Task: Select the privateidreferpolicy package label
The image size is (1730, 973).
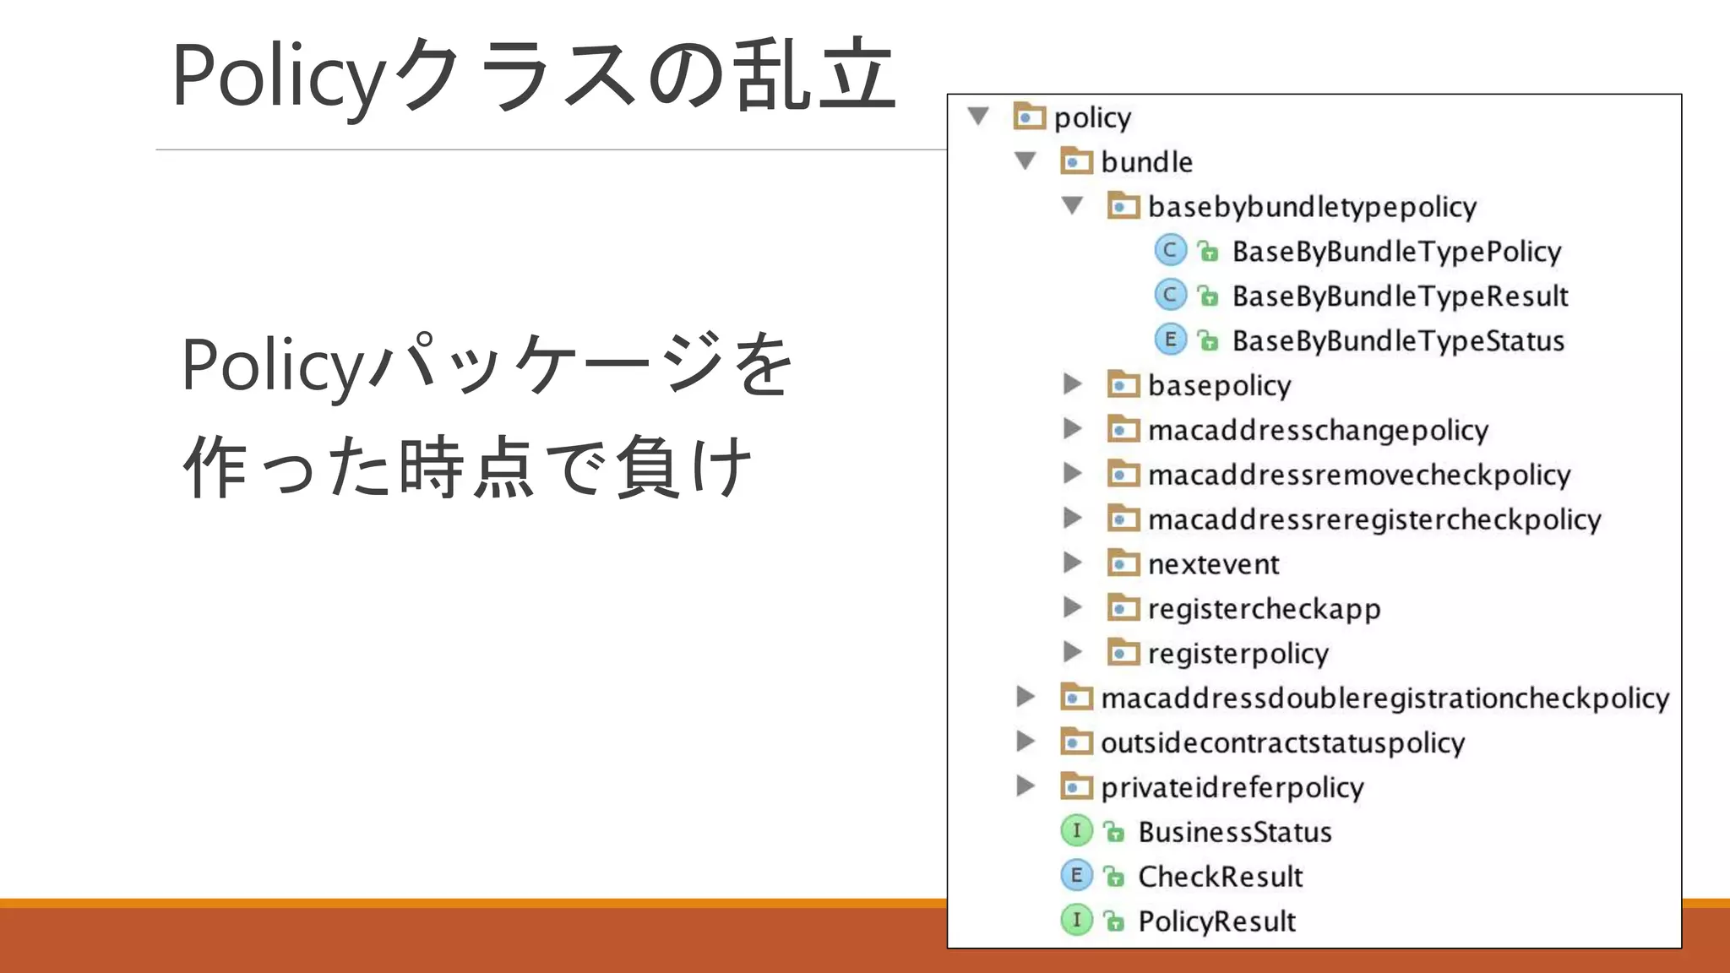Action: 1232,788
